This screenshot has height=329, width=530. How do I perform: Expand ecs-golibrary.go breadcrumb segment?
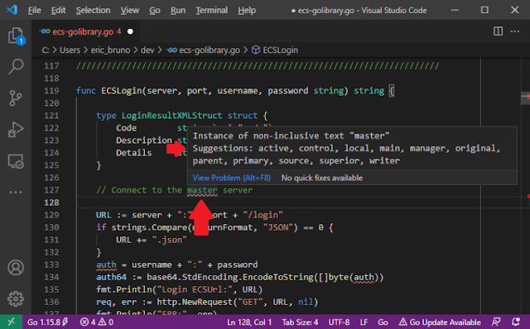point(210,50)
